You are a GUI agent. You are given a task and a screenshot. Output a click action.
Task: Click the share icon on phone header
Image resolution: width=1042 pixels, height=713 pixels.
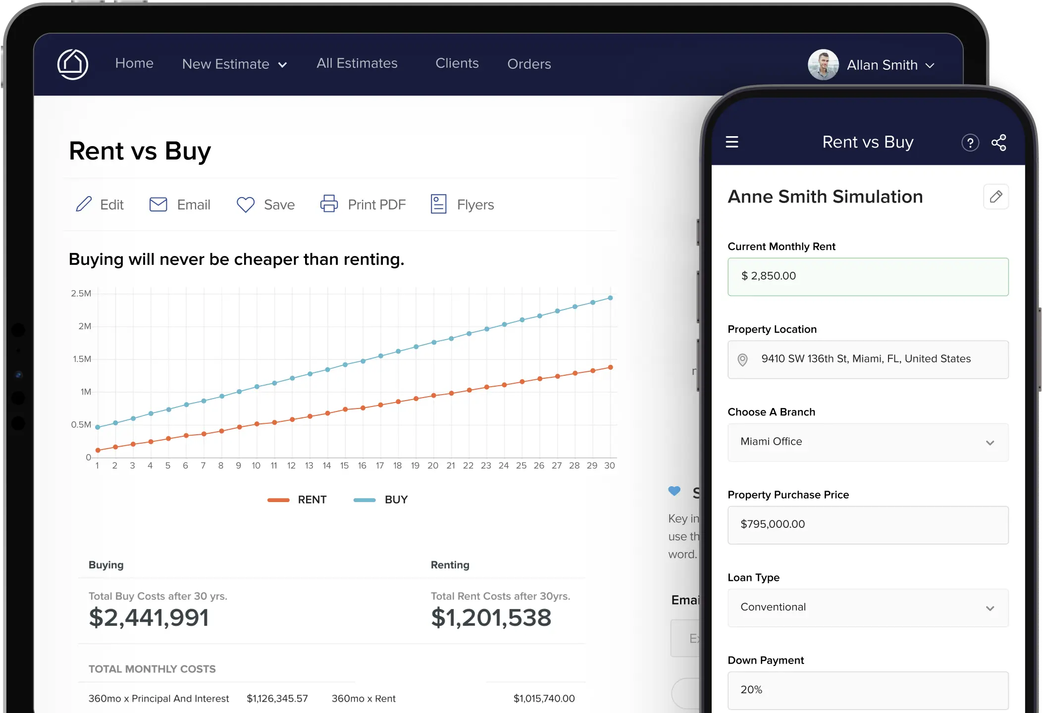click(999, 143)
